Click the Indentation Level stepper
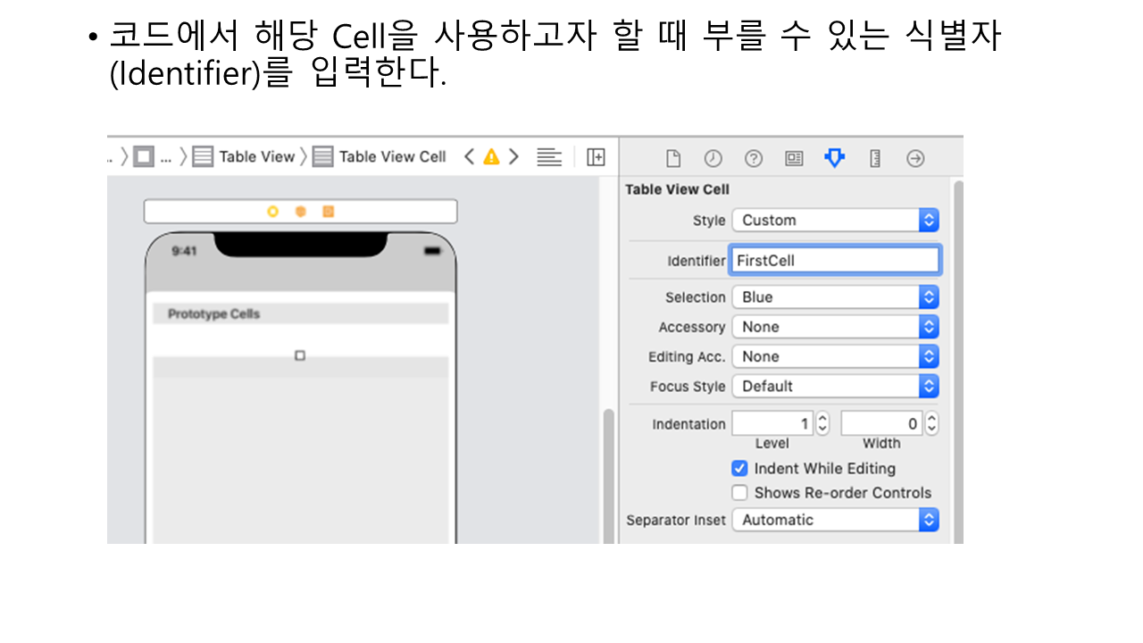The height and width of the screenshot is (643, 1143). click(x=822, y=423)
